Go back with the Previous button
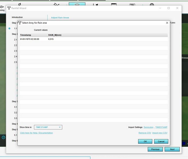Viewport: 188px width, 159px height. (155, 149)
